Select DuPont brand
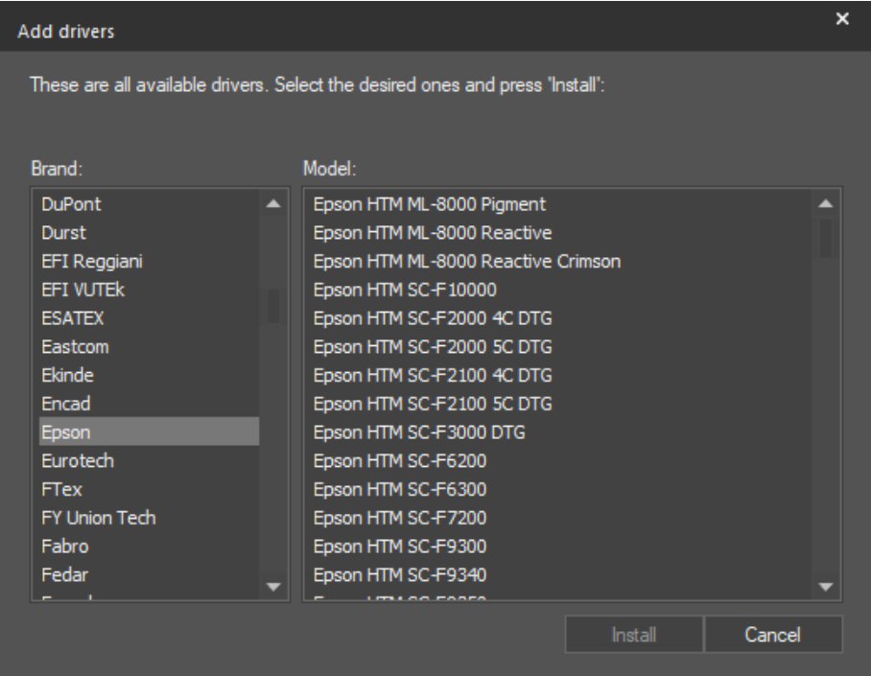The width and height of the screenshot is (871, 676). coord(149,204)
